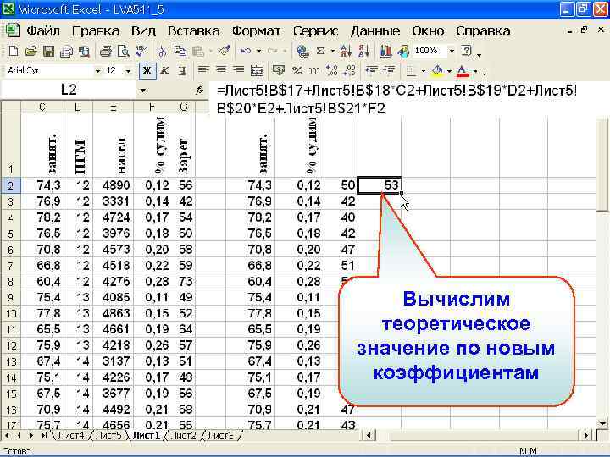Click vertical scrollbar down arrow
610x457 pixels.
[603, 423]
